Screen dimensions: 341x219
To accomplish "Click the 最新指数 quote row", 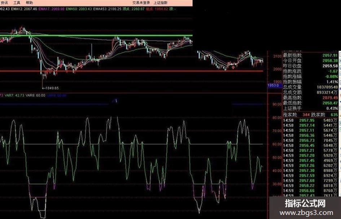I will click(x=310, y=55).
